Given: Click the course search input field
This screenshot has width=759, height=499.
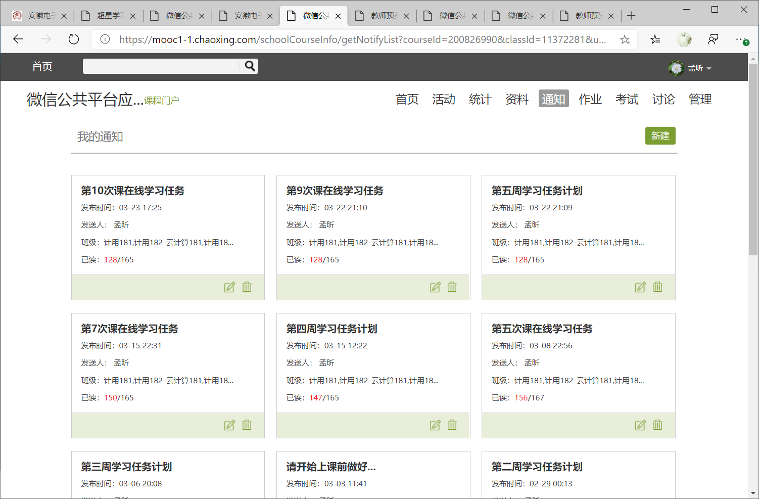Looking at the screenshot, I should tap(161, 66).
